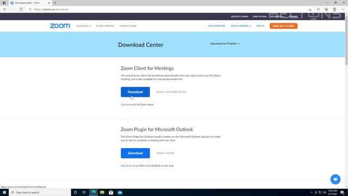This screenshot has width=348, height=196.
Task: Expand Host a Meeting dropdown
Action: click(240, 26)
